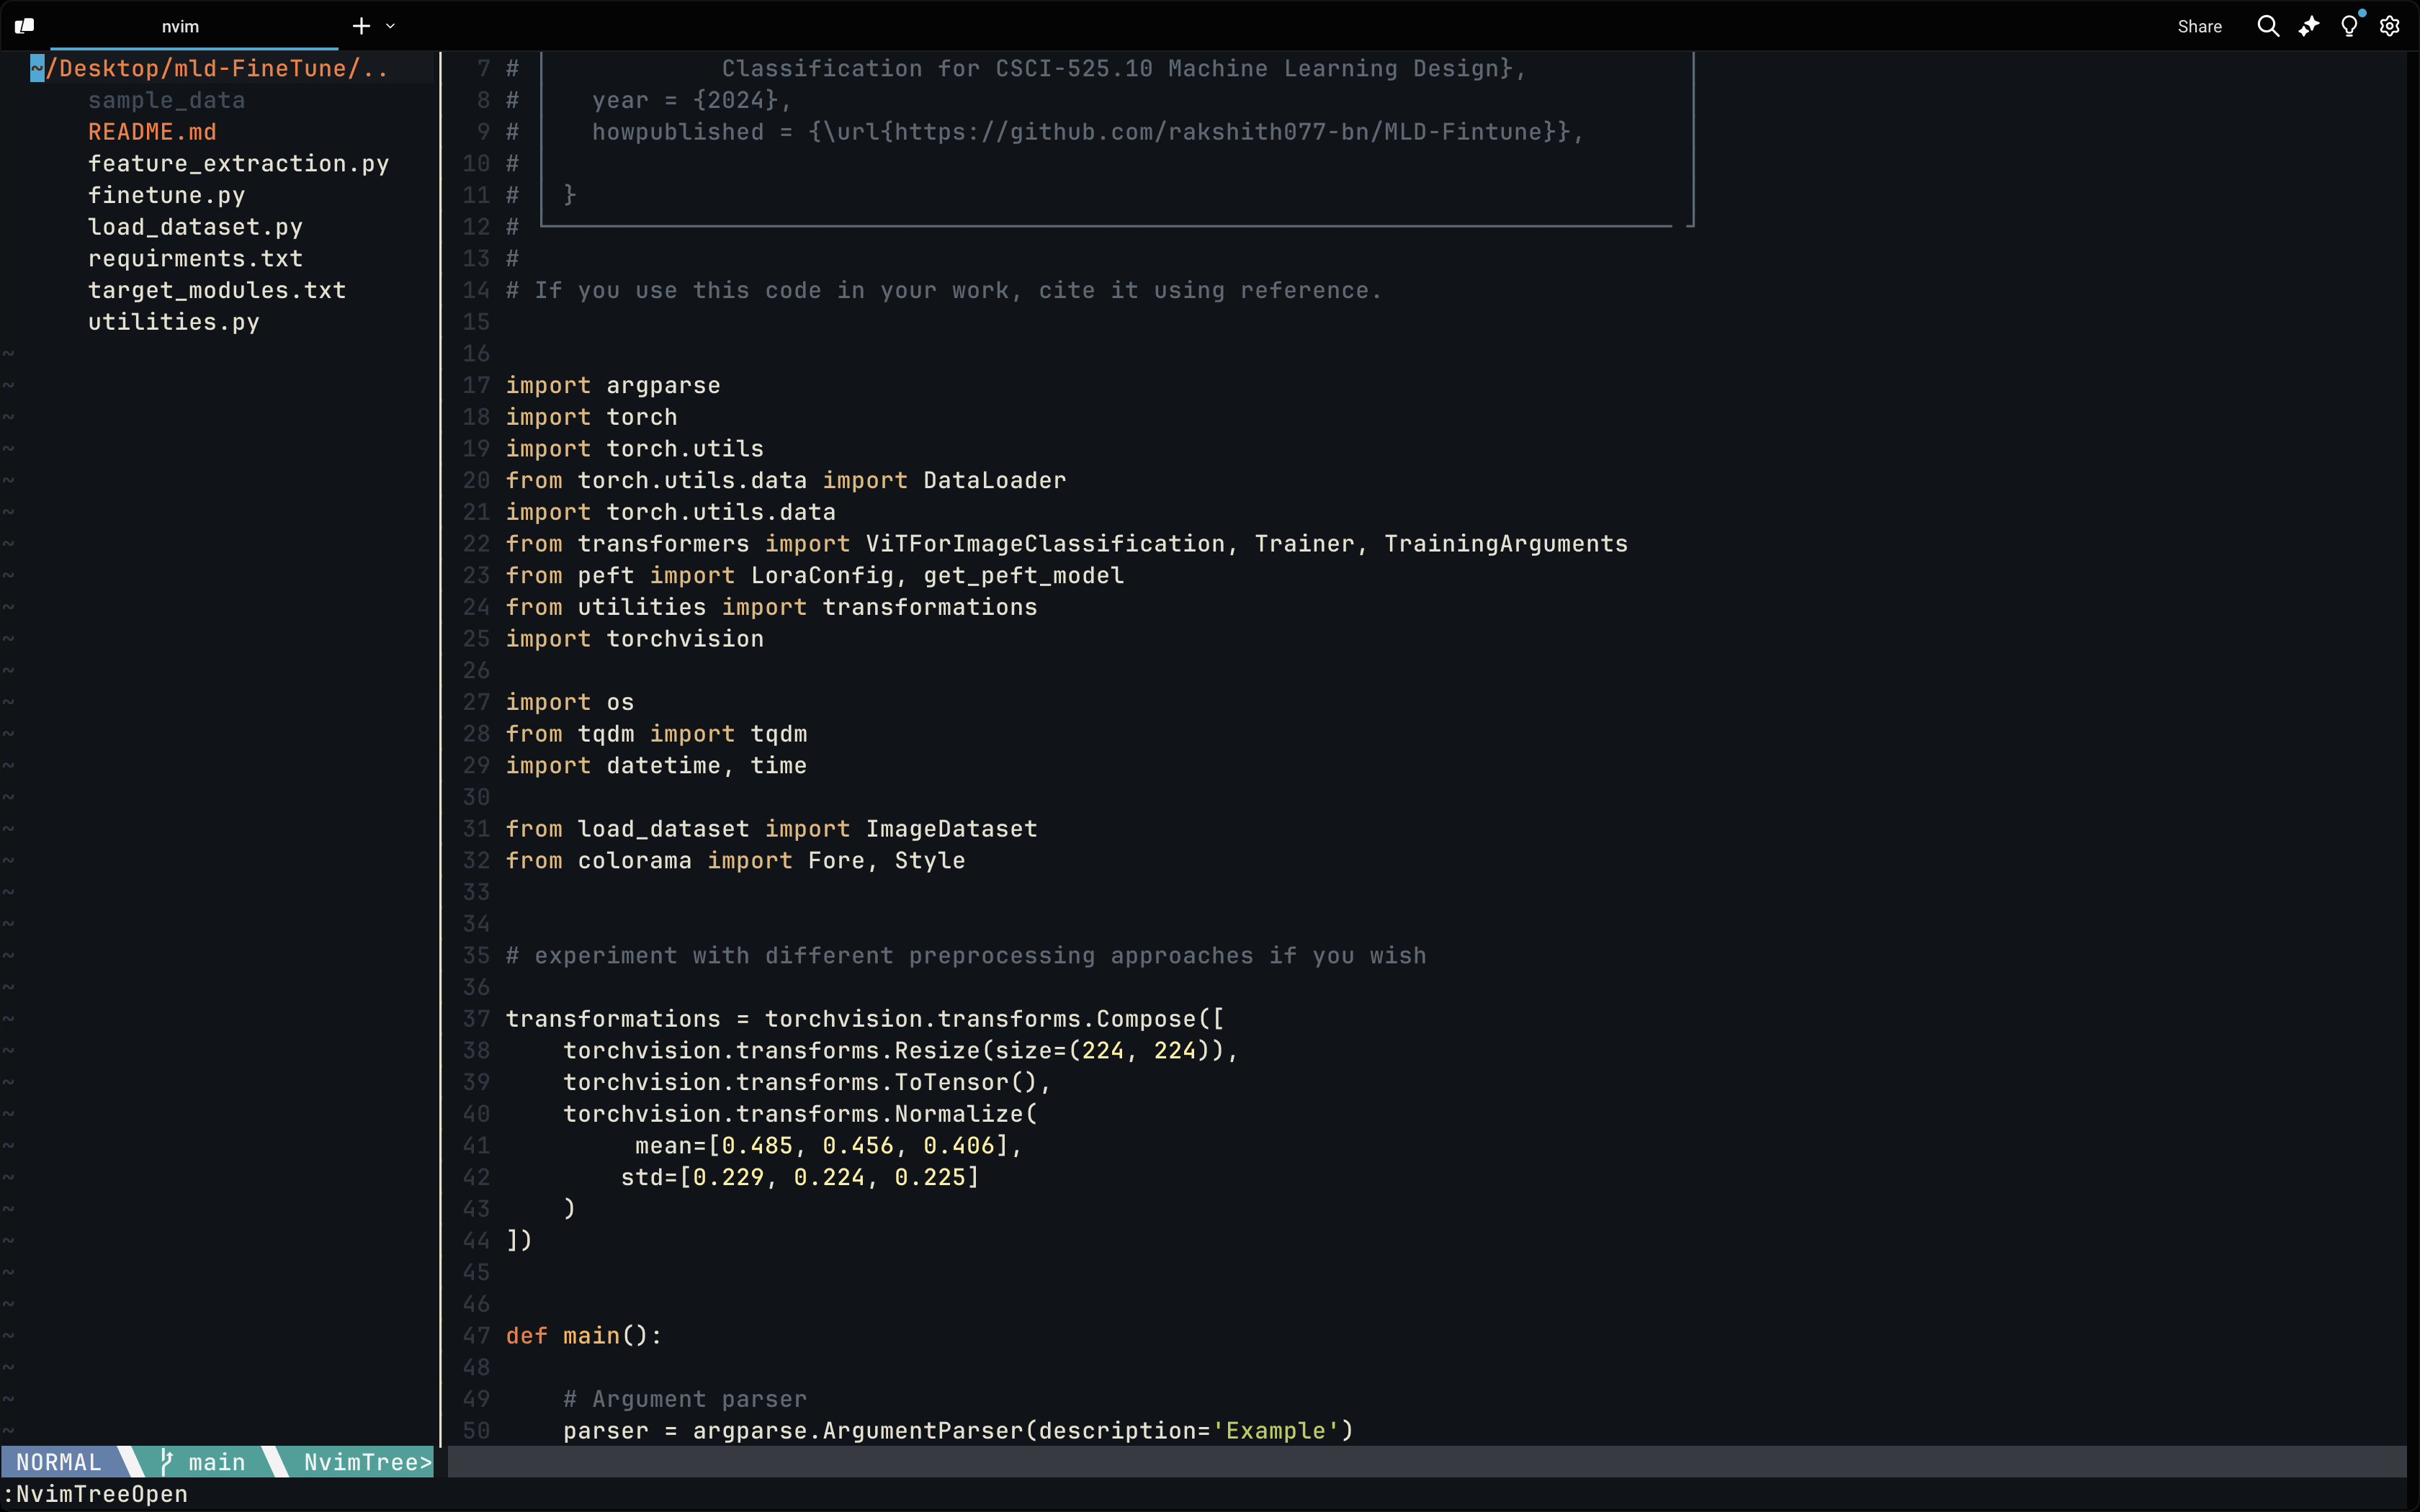Open load_dataset.py in the file tree

tap(195, 227)
